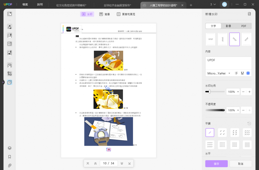Click the text alignment icon in content box
Viewport: 259px width, 170px height.
(236, 73)
